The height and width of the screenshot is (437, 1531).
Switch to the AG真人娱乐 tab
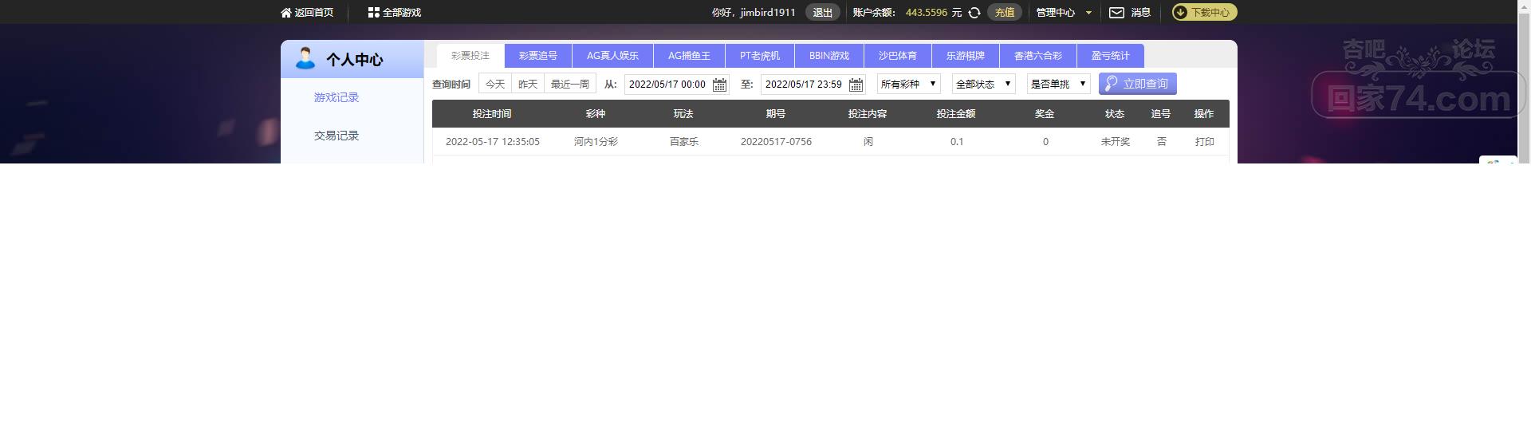[x=612, y=56]
